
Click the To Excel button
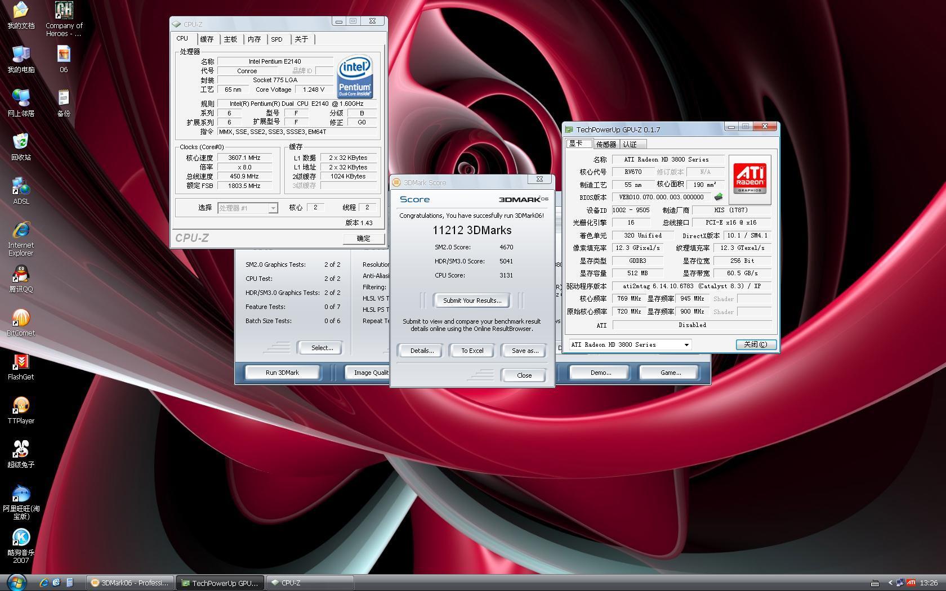point(472,351)
